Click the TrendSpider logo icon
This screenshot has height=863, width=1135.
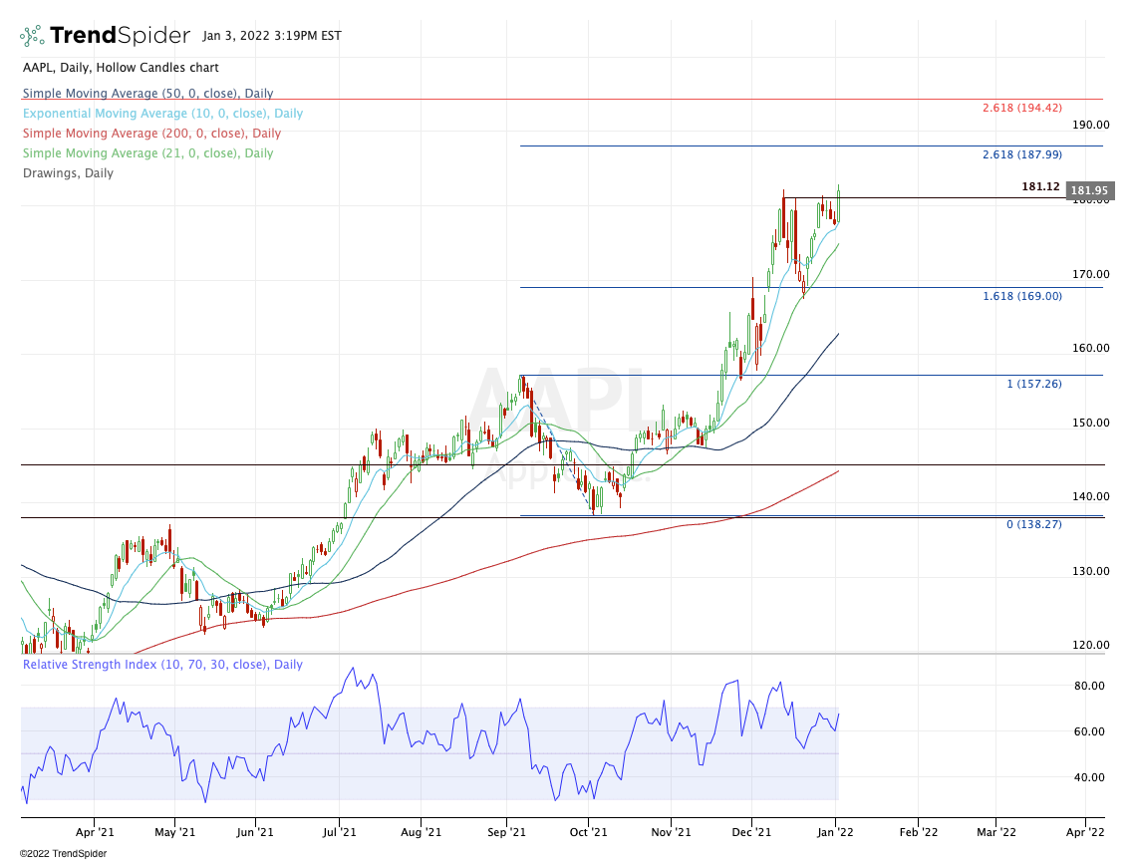(x=32, y=36)
